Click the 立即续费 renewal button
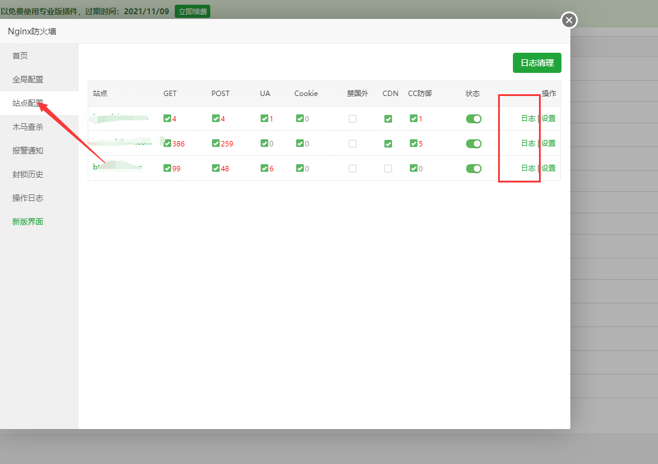658x464 pixels. [192, 11]
